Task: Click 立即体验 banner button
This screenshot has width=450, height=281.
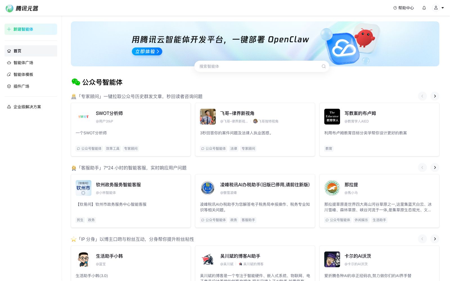Action: [x=147, y=51]
